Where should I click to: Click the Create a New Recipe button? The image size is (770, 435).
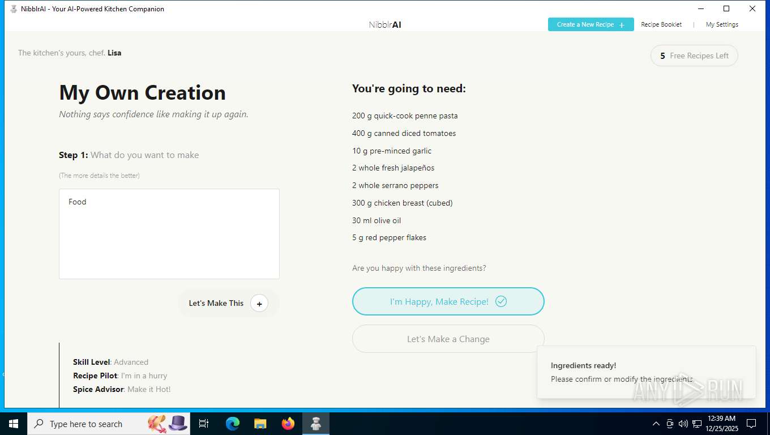pos(591,24)
